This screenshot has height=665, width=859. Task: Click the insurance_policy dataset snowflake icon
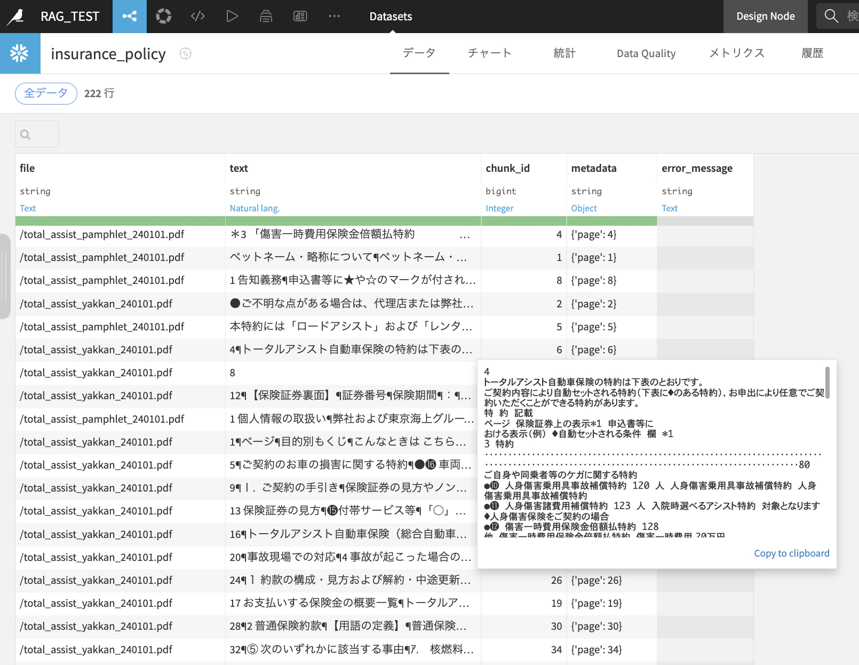click(x=20, y=53)
